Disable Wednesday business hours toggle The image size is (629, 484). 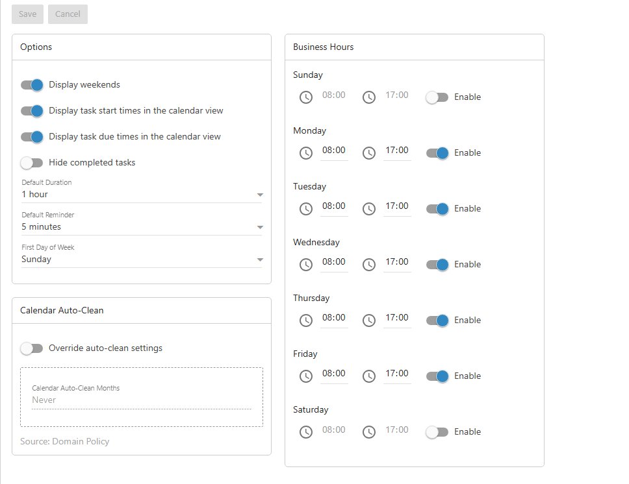pos(437,265)
